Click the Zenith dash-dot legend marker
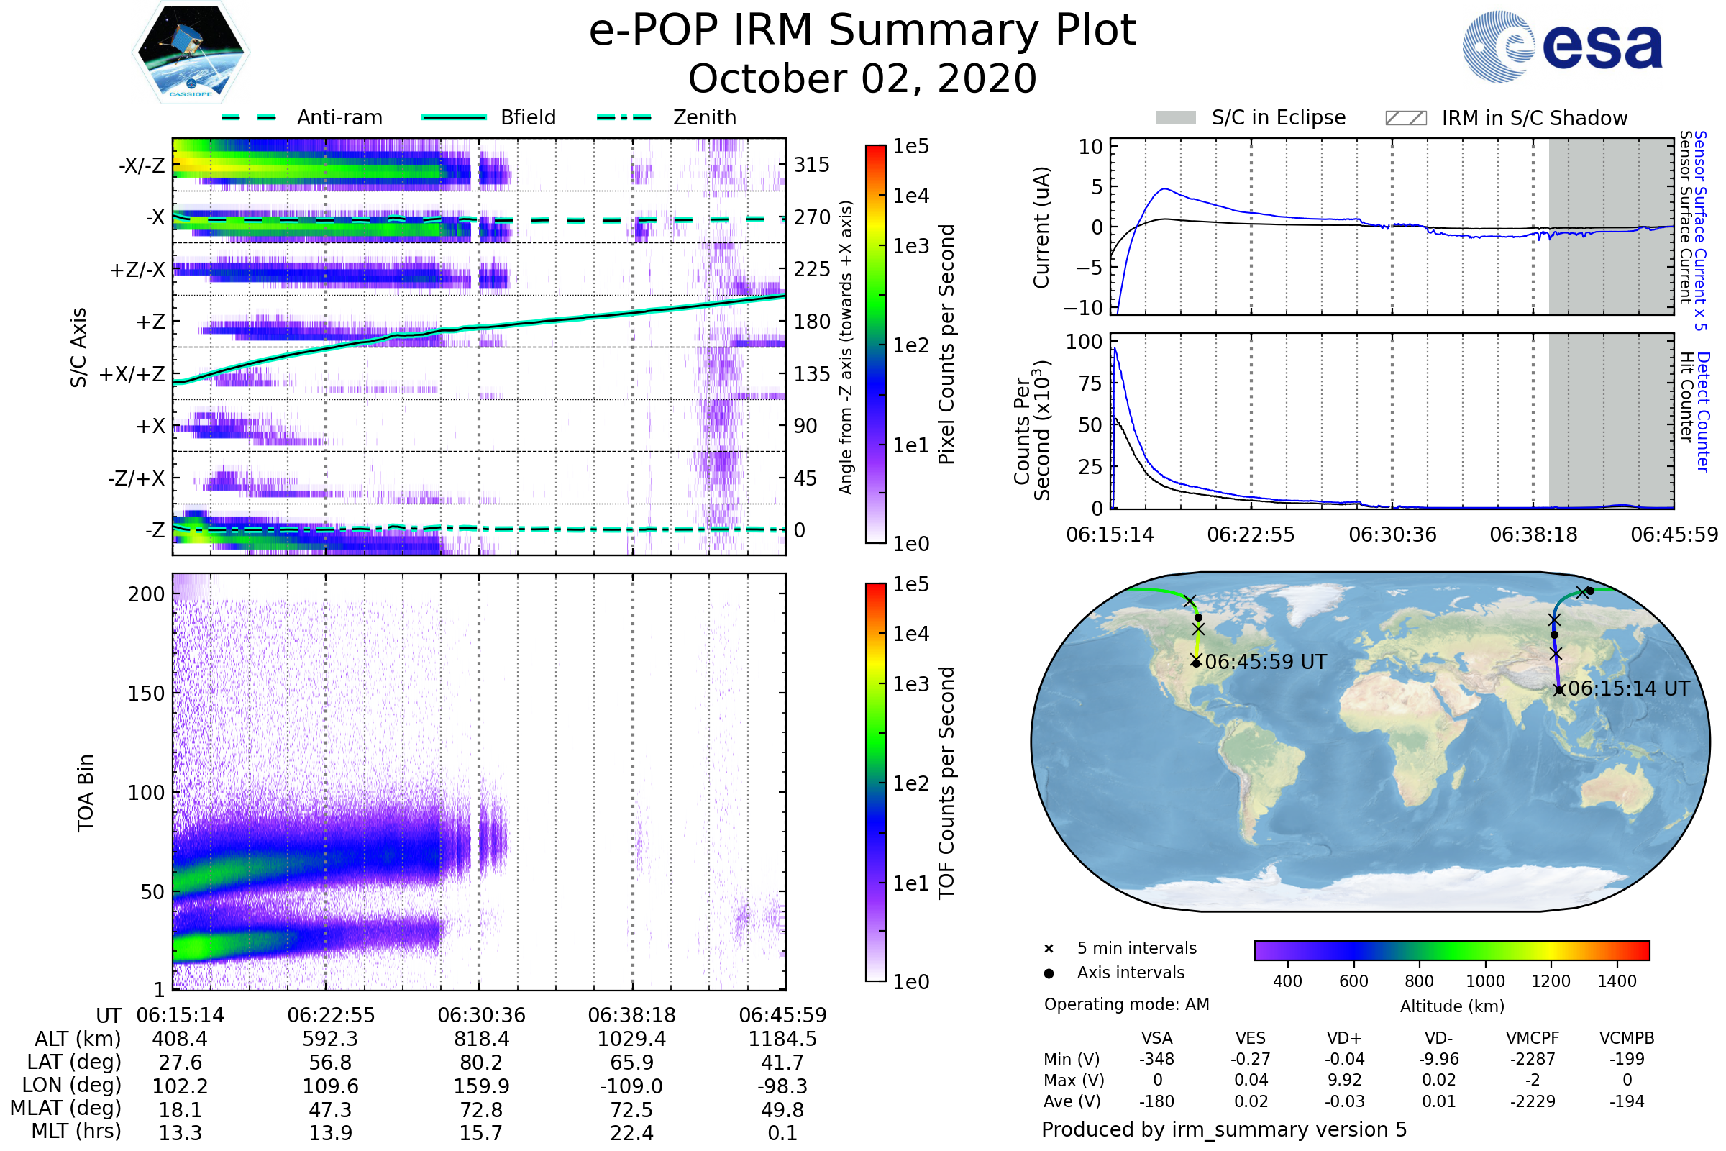 [x=624, y=117]
